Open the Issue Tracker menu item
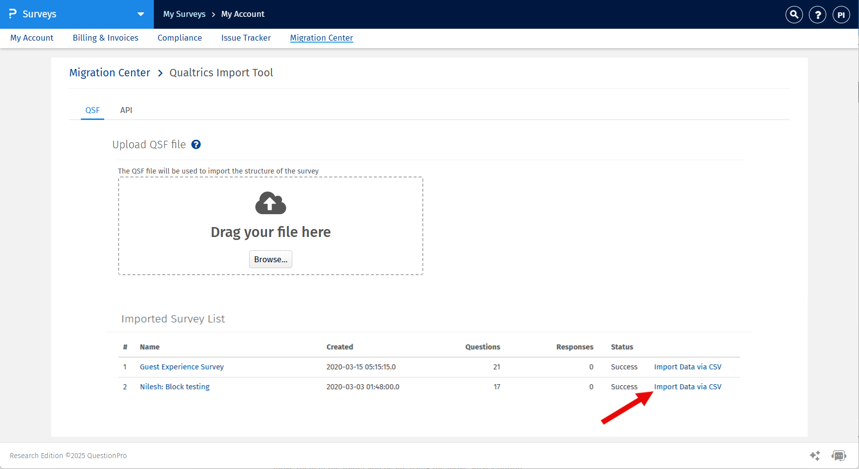This screenshot has height=469, width=859. tap(246, 38)
